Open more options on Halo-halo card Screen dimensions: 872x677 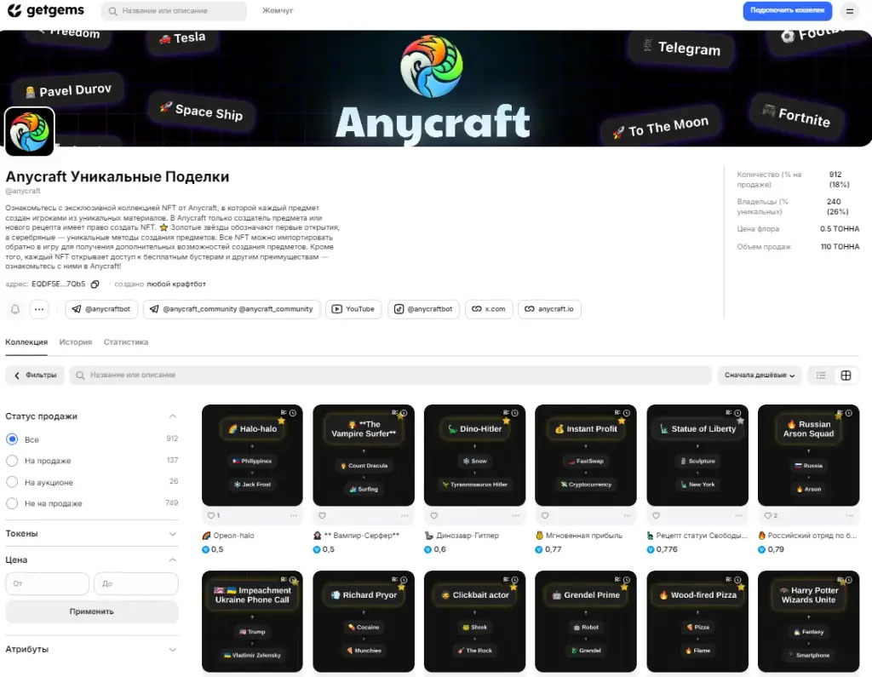pos(293,516)
